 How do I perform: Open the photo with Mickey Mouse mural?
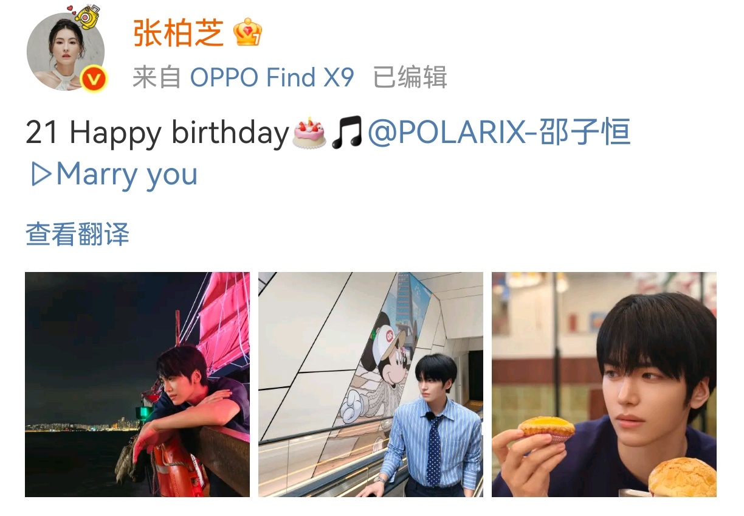click(x=371, y=385)
